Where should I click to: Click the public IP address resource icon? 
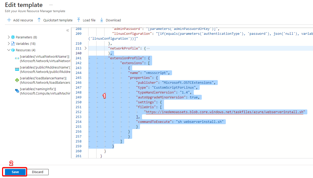[x=17, y=70]
